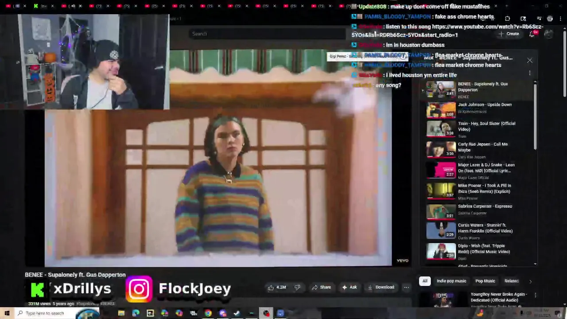The image size is (567, 319).
Task: Select Major Lazer & DJ Snake - Lean On
Action: pos(478,170)
